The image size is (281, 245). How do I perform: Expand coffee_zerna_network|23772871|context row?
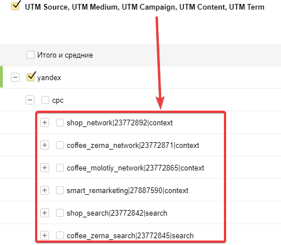pyautogui.click(x=45, y=145)
